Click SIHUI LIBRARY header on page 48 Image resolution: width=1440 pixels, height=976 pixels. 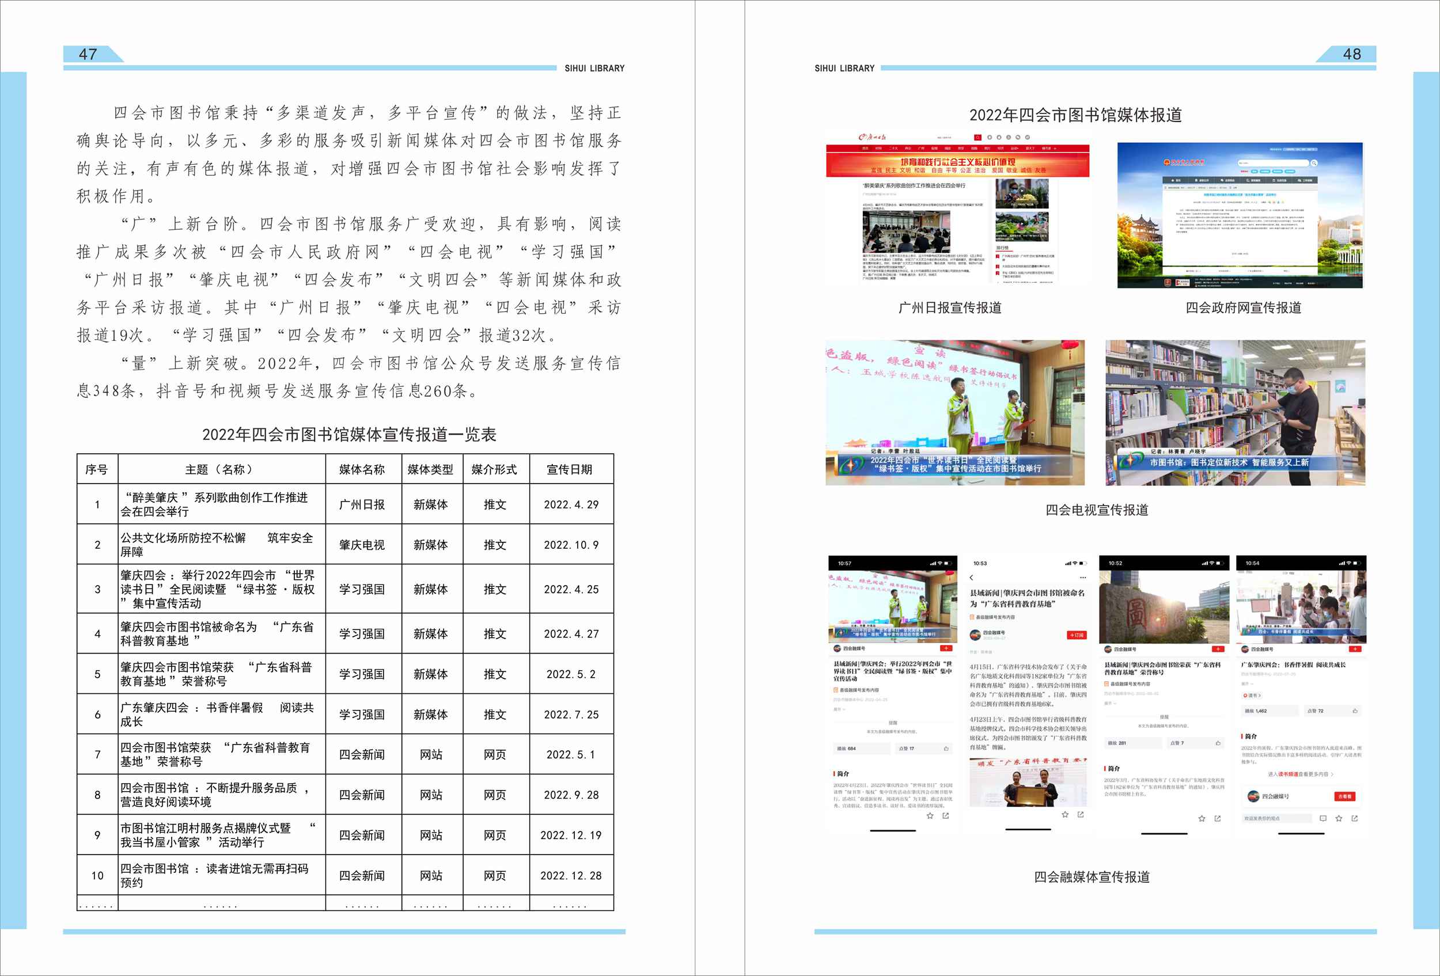coord(844,68)
